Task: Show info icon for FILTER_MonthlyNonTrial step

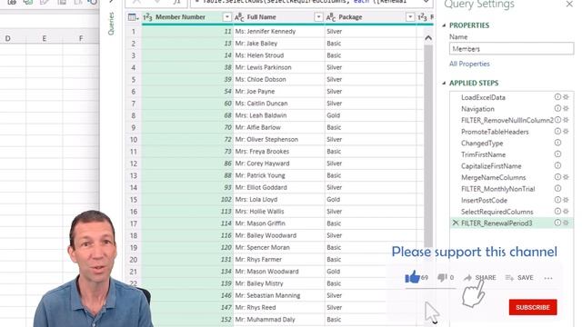Action: pyautogui.click(x=557, y=189)
